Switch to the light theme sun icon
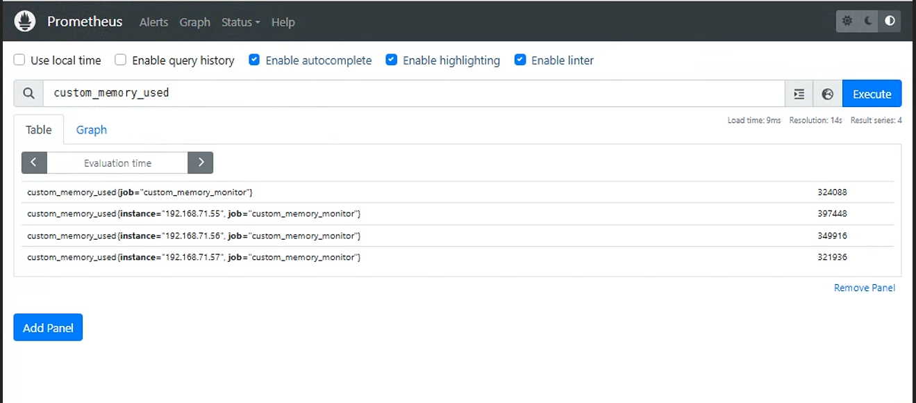 click(847, 22)
